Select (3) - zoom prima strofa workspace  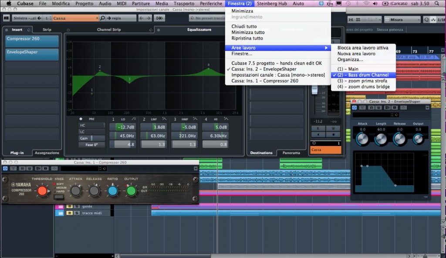tap(363, 81)
